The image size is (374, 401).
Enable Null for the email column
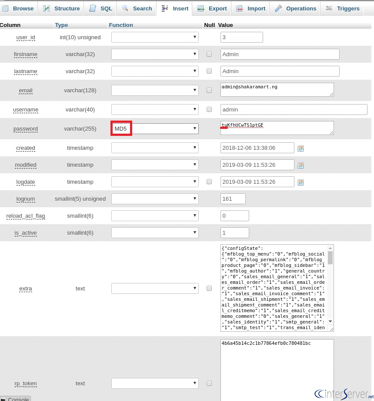209,90
